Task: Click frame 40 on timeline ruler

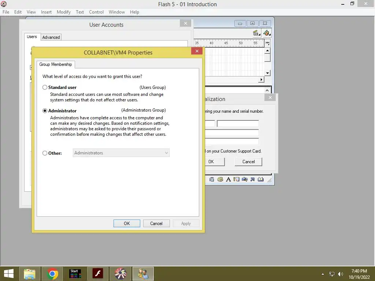Action: (211, 43)
